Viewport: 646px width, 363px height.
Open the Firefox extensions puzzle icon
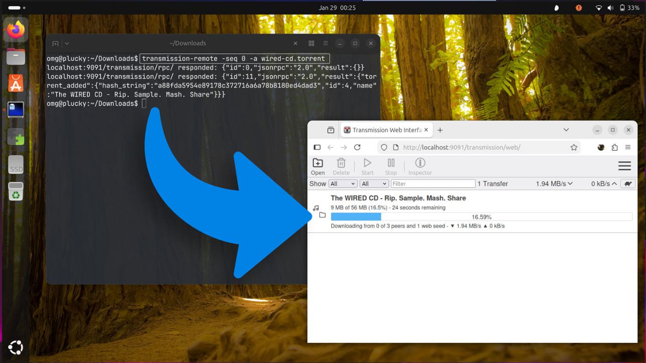(x=615, y=147)
